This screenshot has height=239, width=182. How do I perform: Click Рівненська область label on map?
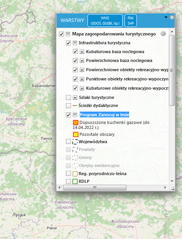pyautogui.click(x=66, y=205)
